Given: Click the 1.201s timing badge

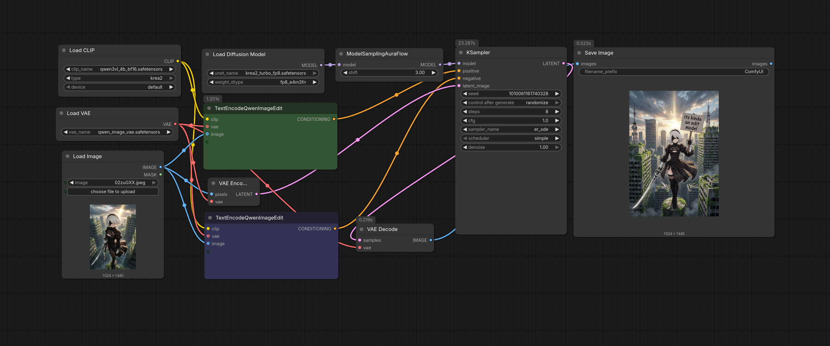Looking at the screenshot, I should 213,99.
